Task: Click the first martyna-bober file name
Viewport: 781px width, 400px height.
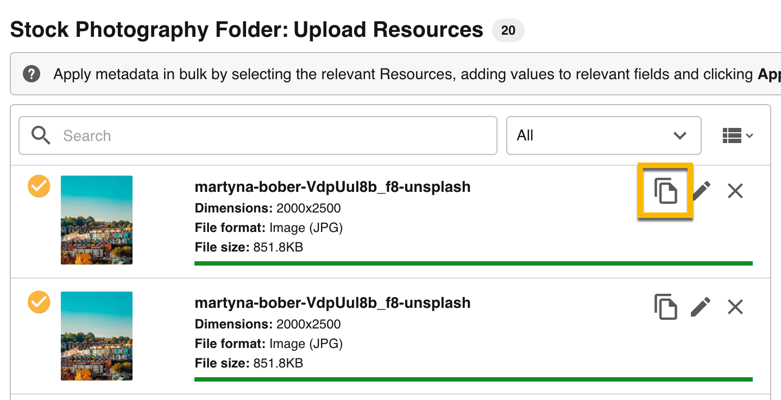Action: coord(332,187)
